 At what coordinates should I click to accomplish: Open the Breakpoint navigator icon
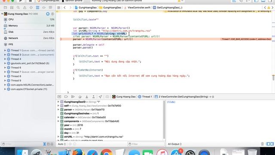pos(44,8)
